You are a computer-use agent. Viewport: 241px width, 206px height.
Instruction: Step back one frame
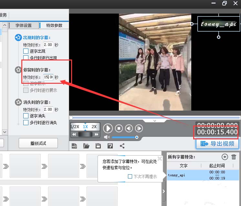click(129, 128)
